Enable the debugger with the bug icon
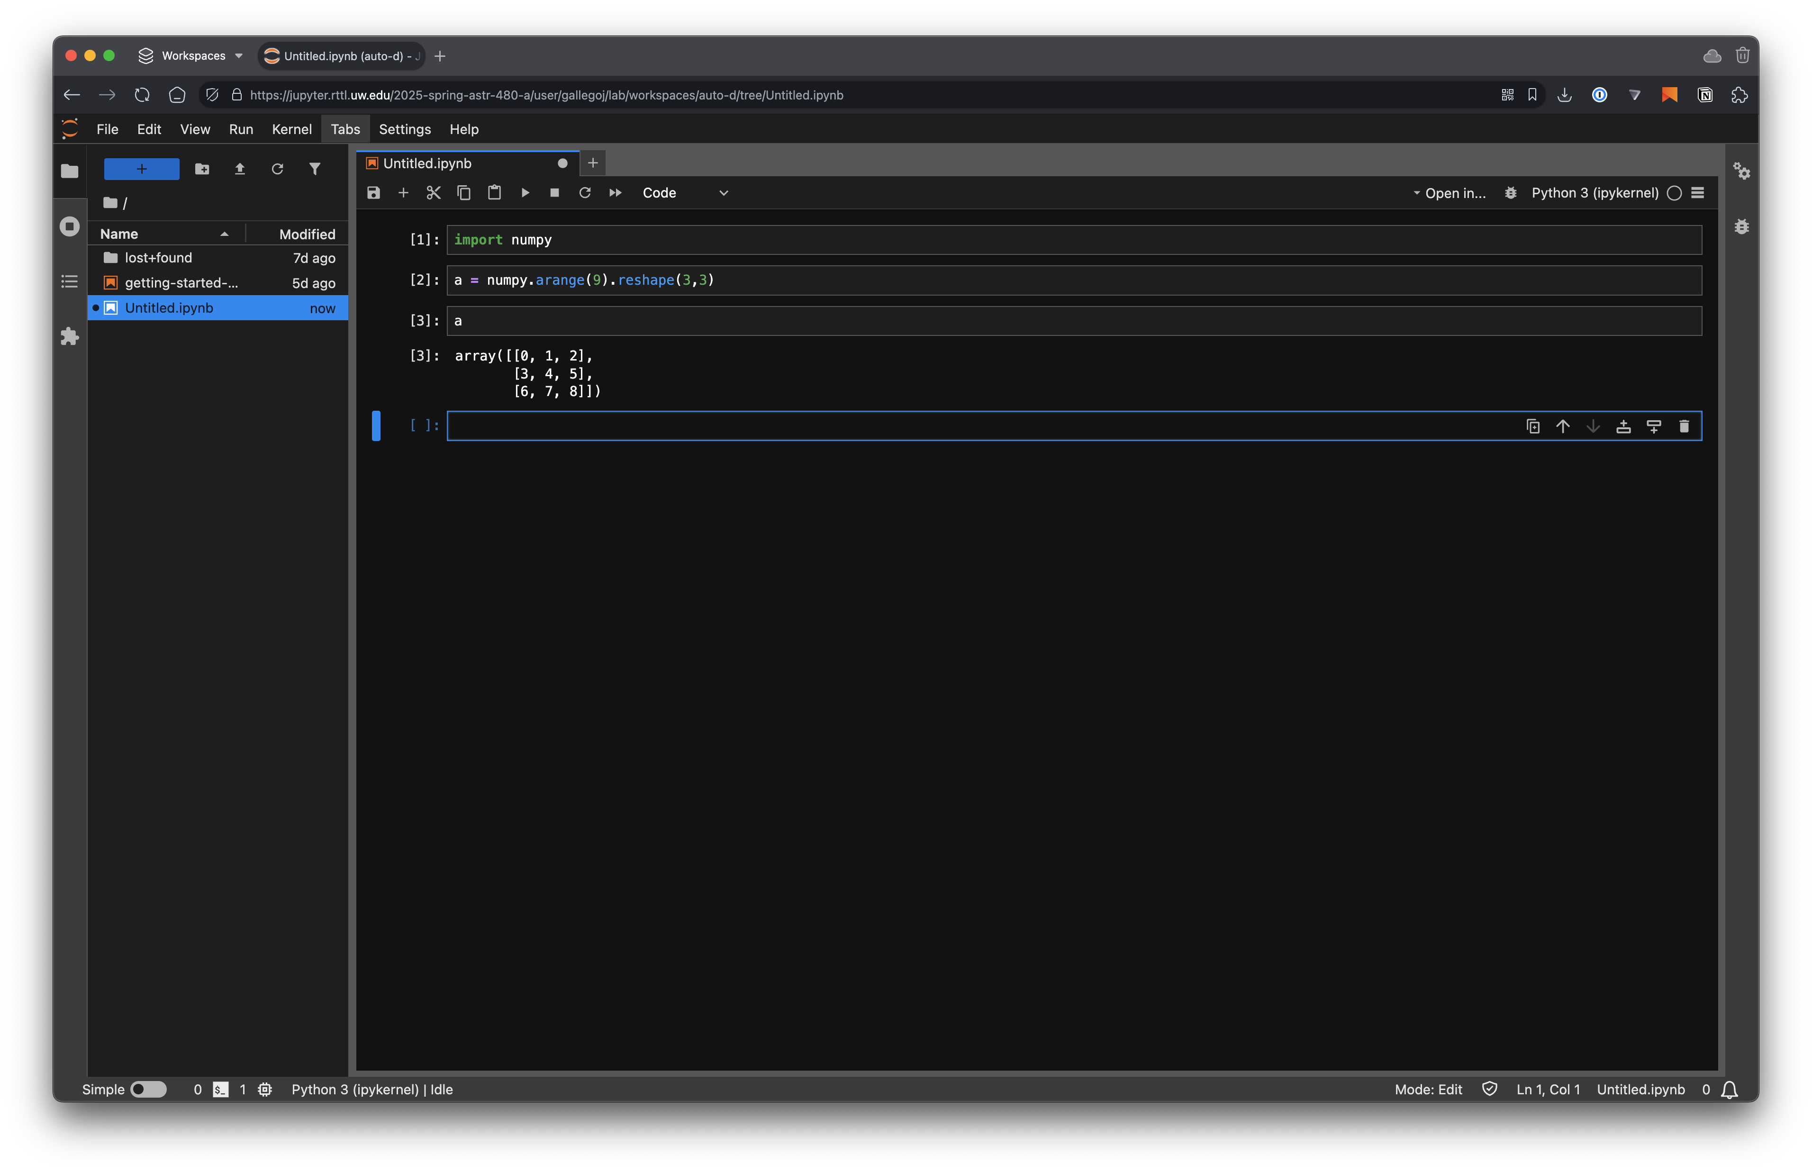 coord(1511,192)
